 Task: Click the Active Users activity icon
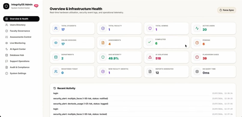click(197, 28)
